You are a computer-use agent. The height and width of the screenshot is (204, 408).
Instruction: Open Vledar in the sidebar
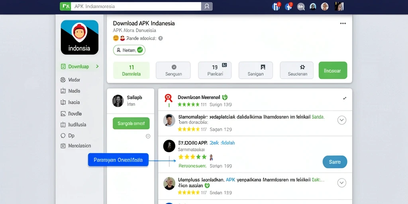[x=74, y=80]
